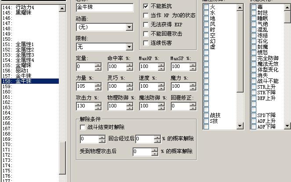The image size is (291, 182).
Task: Tick the 无法获得 EXP checkbox
Action: click(x=146, y=25)
